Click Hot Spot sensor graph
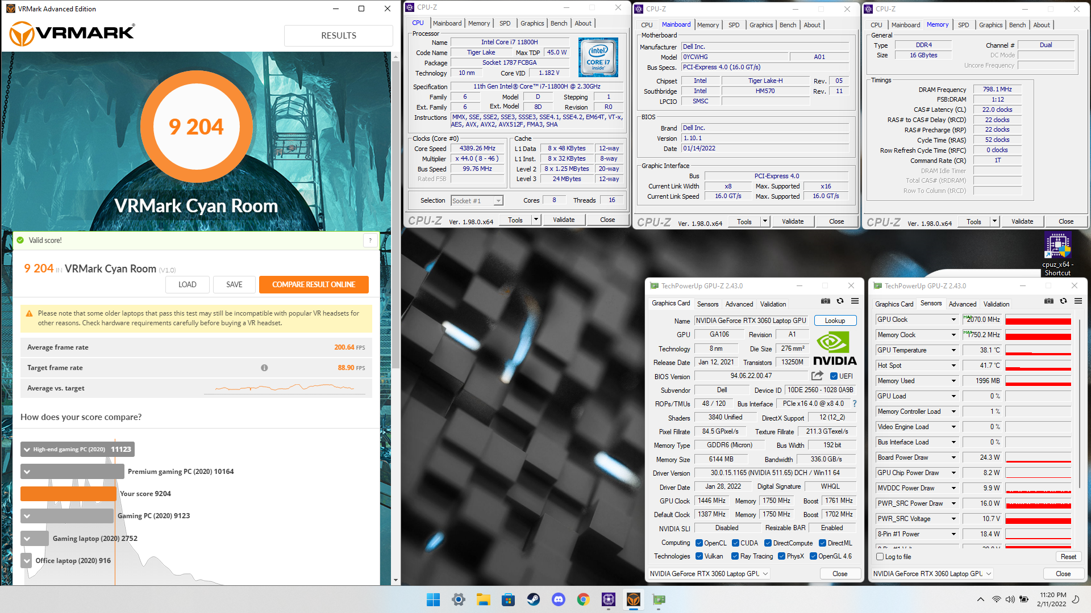This screenshot has width=1091, height=613. point(1038,366)
